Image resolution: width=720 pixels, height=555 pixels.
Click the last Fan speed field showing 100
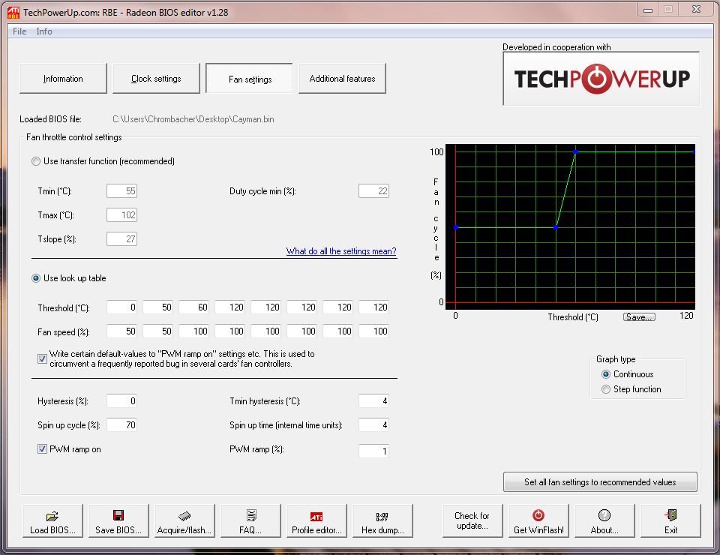click(x=373, y=331)
